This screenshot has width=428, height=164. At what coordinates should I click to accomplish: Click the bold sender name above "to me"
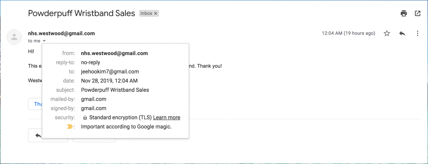(x=62, y=33)
